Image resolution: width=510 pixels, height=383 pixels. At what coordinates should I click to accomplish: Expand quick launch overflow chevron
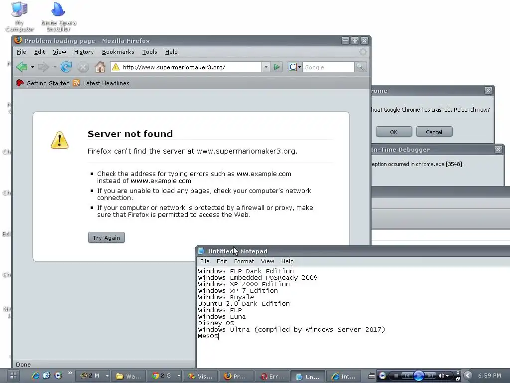coord(70,373)
